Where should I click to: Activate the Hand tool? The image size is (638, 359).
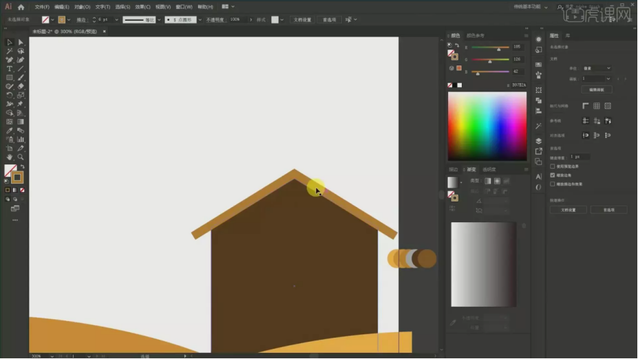point(10,157)
